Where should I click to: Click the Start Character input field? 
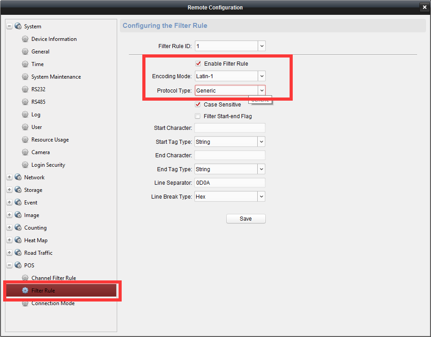[x=229, y=128]
